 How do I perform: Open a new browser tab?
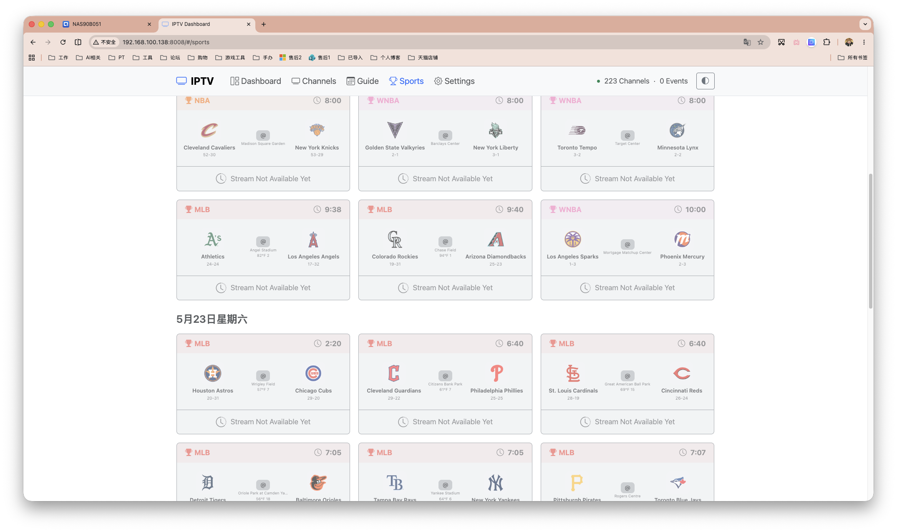tap(264, 24)
